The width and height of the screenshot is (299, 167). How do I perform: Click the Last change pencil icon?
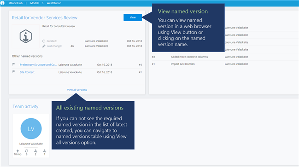(44, 46)
